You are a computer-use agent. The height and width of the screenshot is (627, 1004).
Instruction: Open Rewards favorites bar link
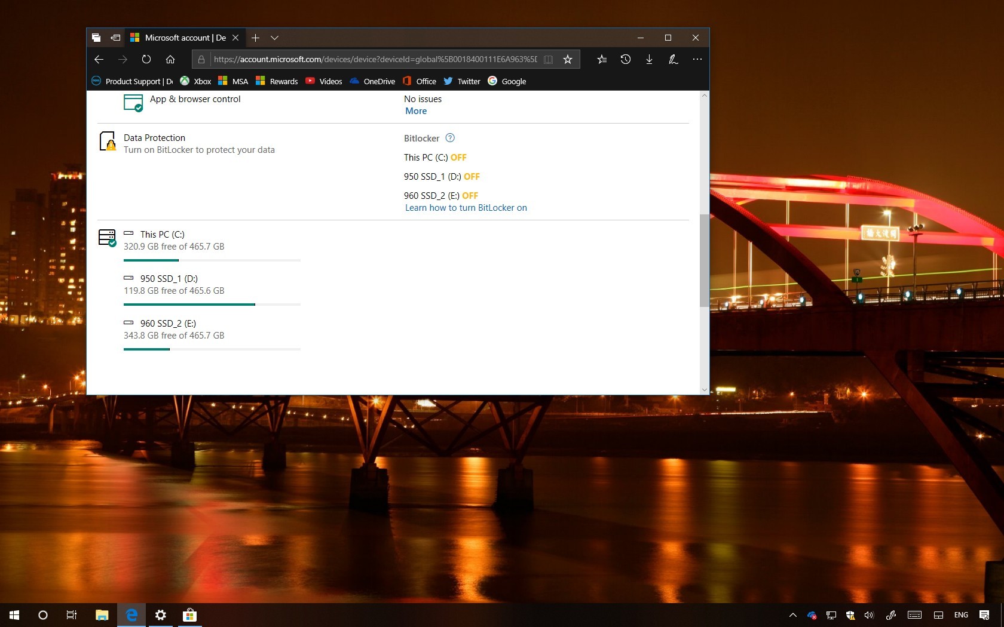[x=277, y=81]
